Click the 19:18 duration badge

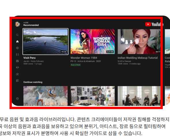click(x=63, y=52)
